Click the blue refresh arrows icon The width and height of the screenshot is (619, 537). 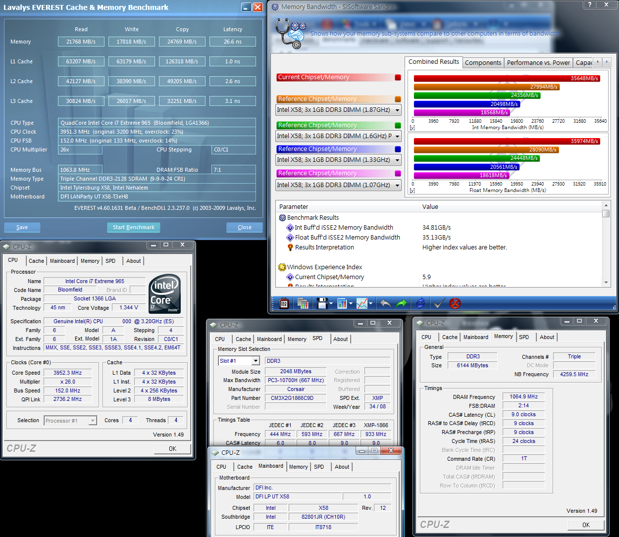coord(420,303)
